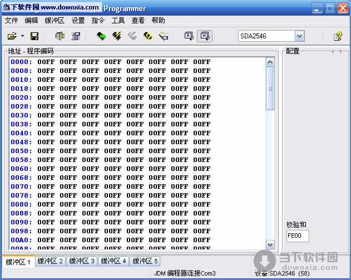Click the scroll down arrow of hex view
This screenshot has height=280, width=351.
270,244
